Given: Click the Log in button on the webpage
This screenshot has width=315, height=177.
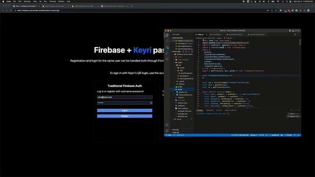Looking at the screenshot, I should point(125,110).
